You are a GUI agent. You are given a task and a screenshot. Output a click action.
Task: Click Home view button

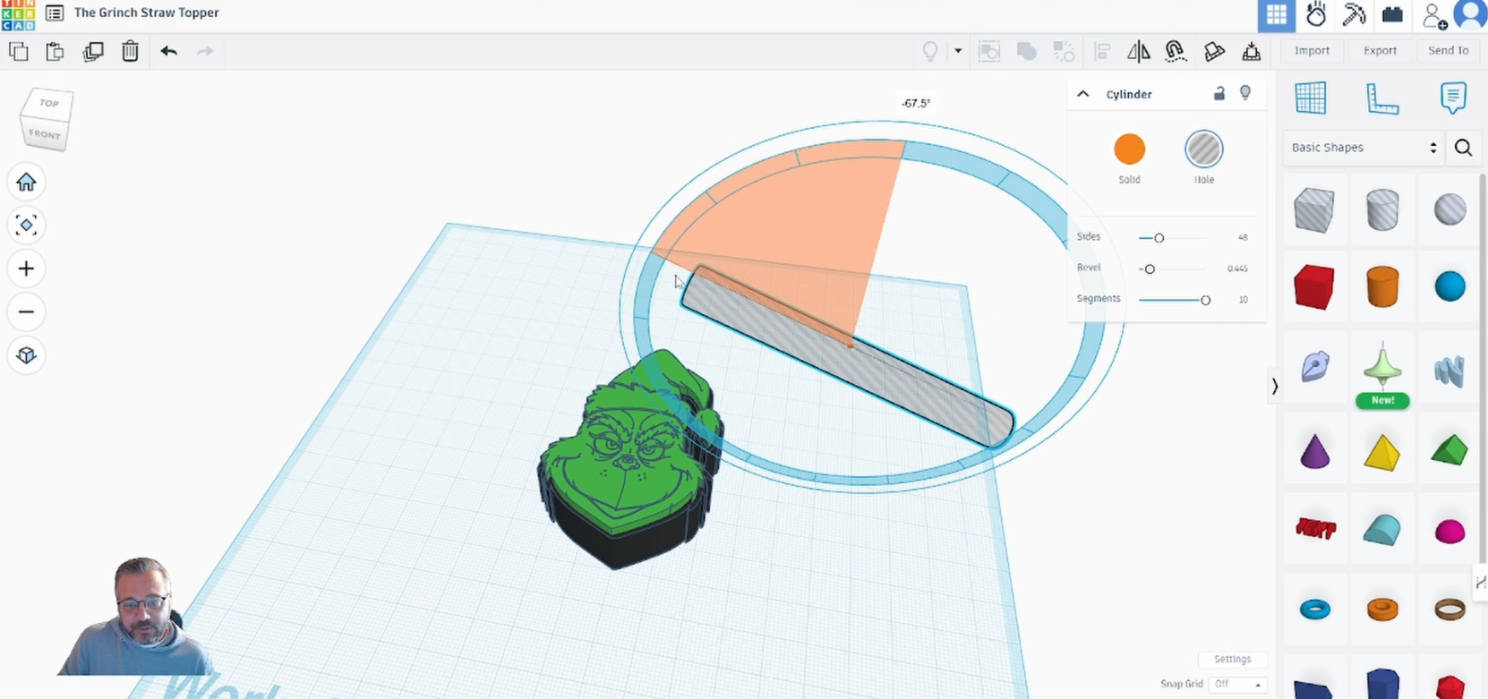26,183
